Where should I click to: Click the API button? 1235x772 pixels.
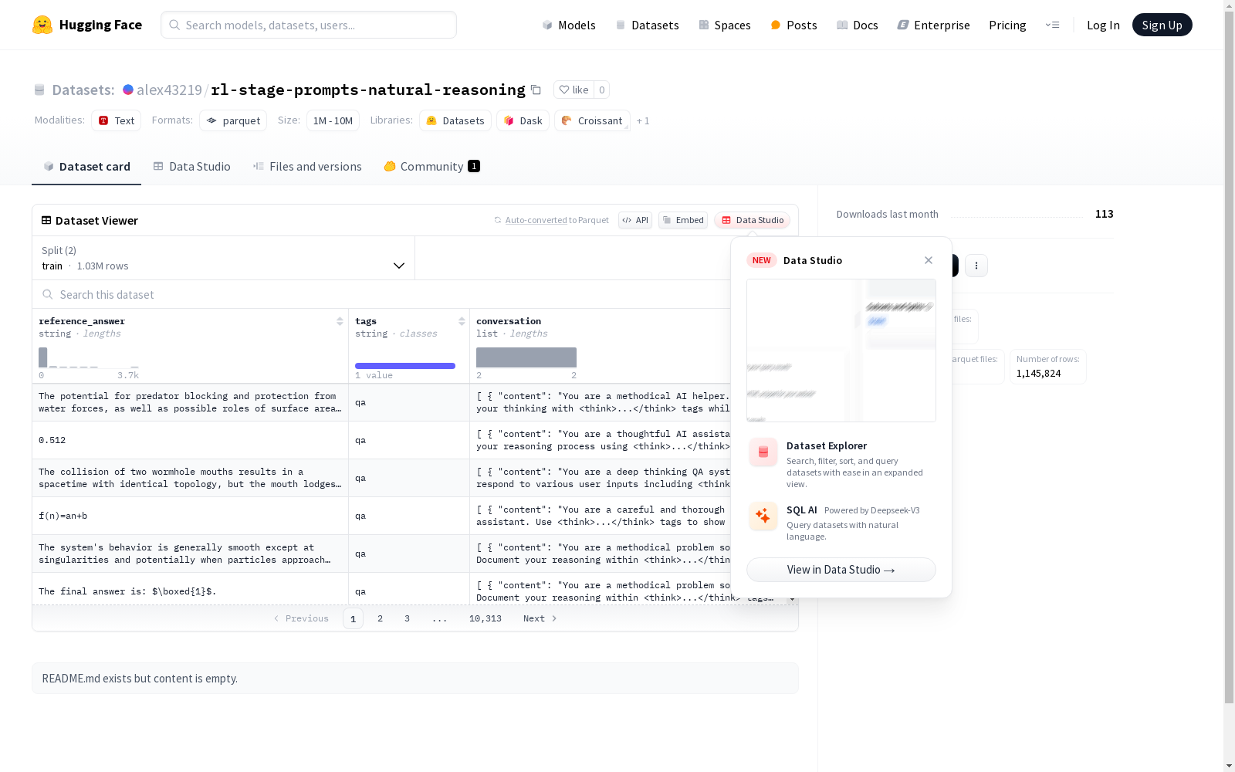635,220
